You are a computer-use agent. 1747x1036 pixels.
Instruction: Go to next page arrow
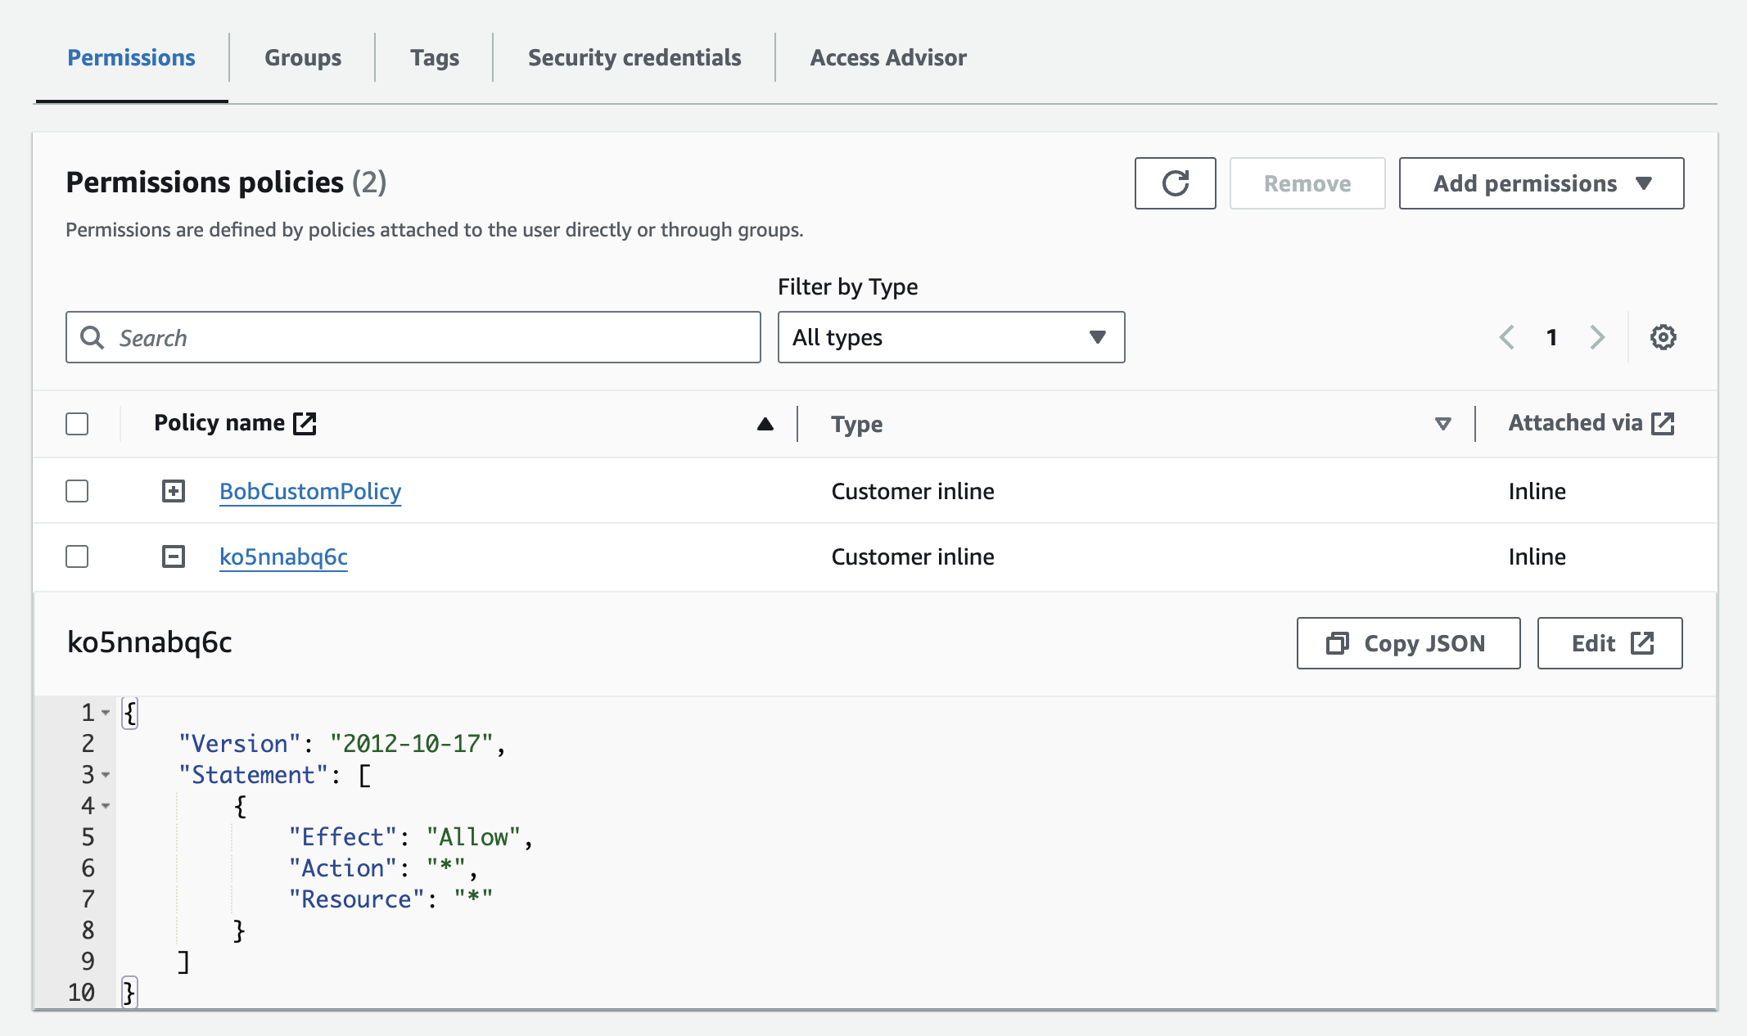coord(1597,337)
